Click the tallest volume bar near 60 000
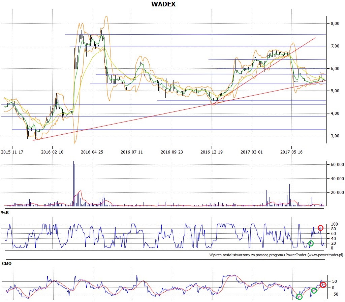345x302 pixels. tap(74, 183)
